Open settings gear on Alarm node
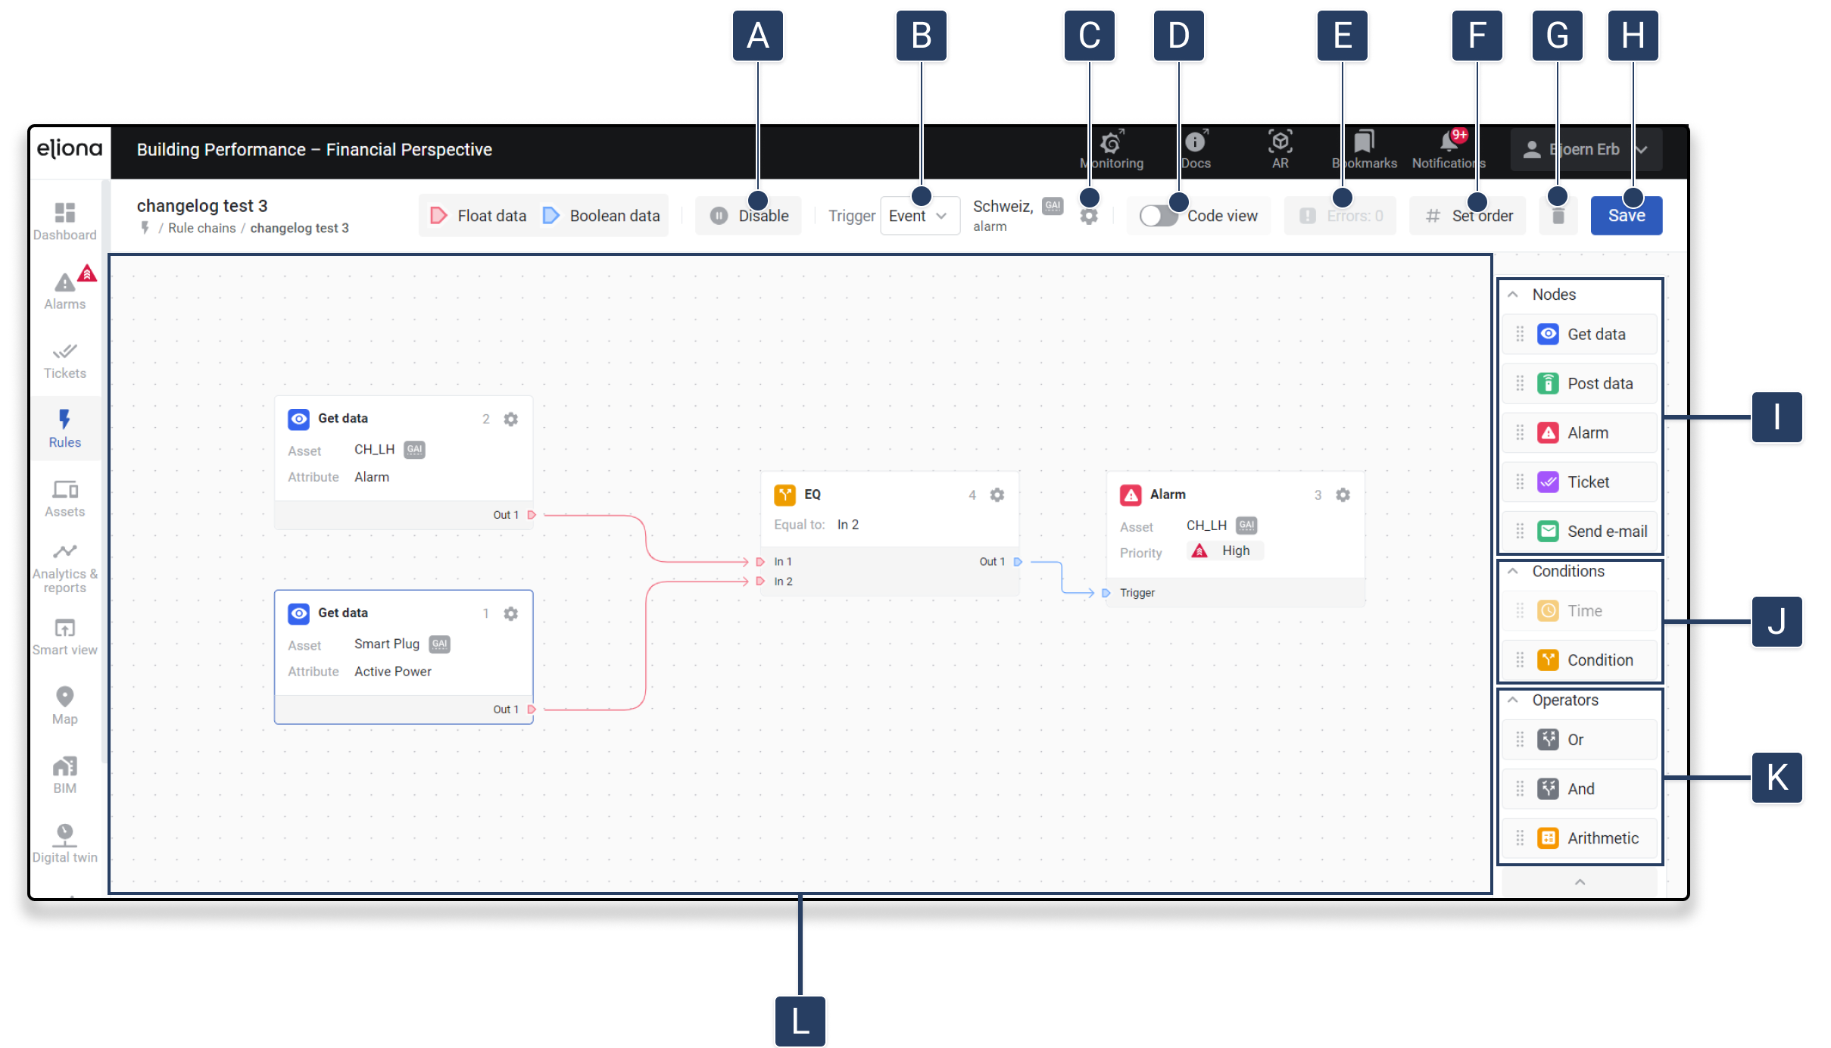Image resolution: width=1831 pixels, height=1048 pixels. click(x=1343, y=494)
